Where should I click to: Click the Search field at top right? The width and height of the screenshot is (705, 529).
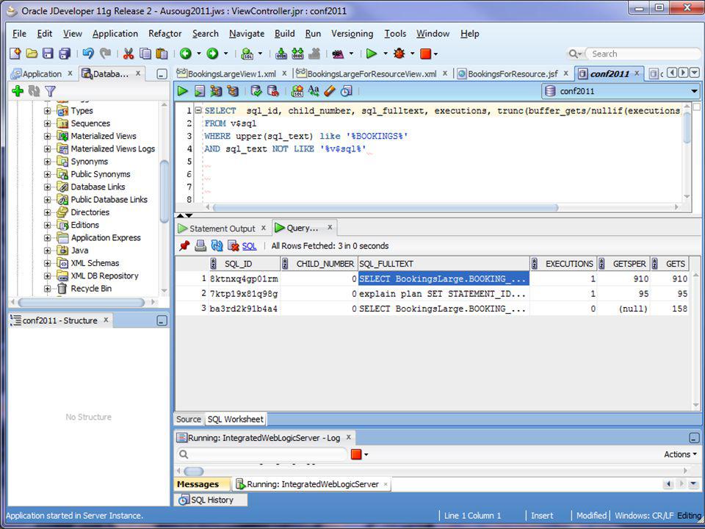643,54
